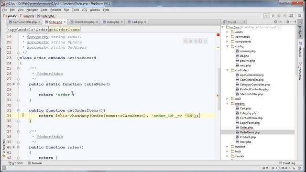Screen dimensions: 306x172
Task: Select web.php in the project tree
Action: click(x=245, y=65)
